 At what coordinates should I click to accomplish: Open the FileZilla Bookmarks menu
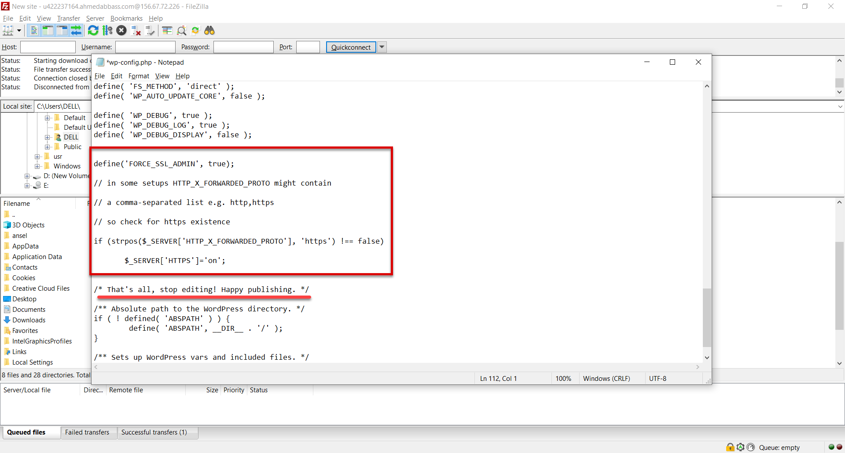(126, 18)
